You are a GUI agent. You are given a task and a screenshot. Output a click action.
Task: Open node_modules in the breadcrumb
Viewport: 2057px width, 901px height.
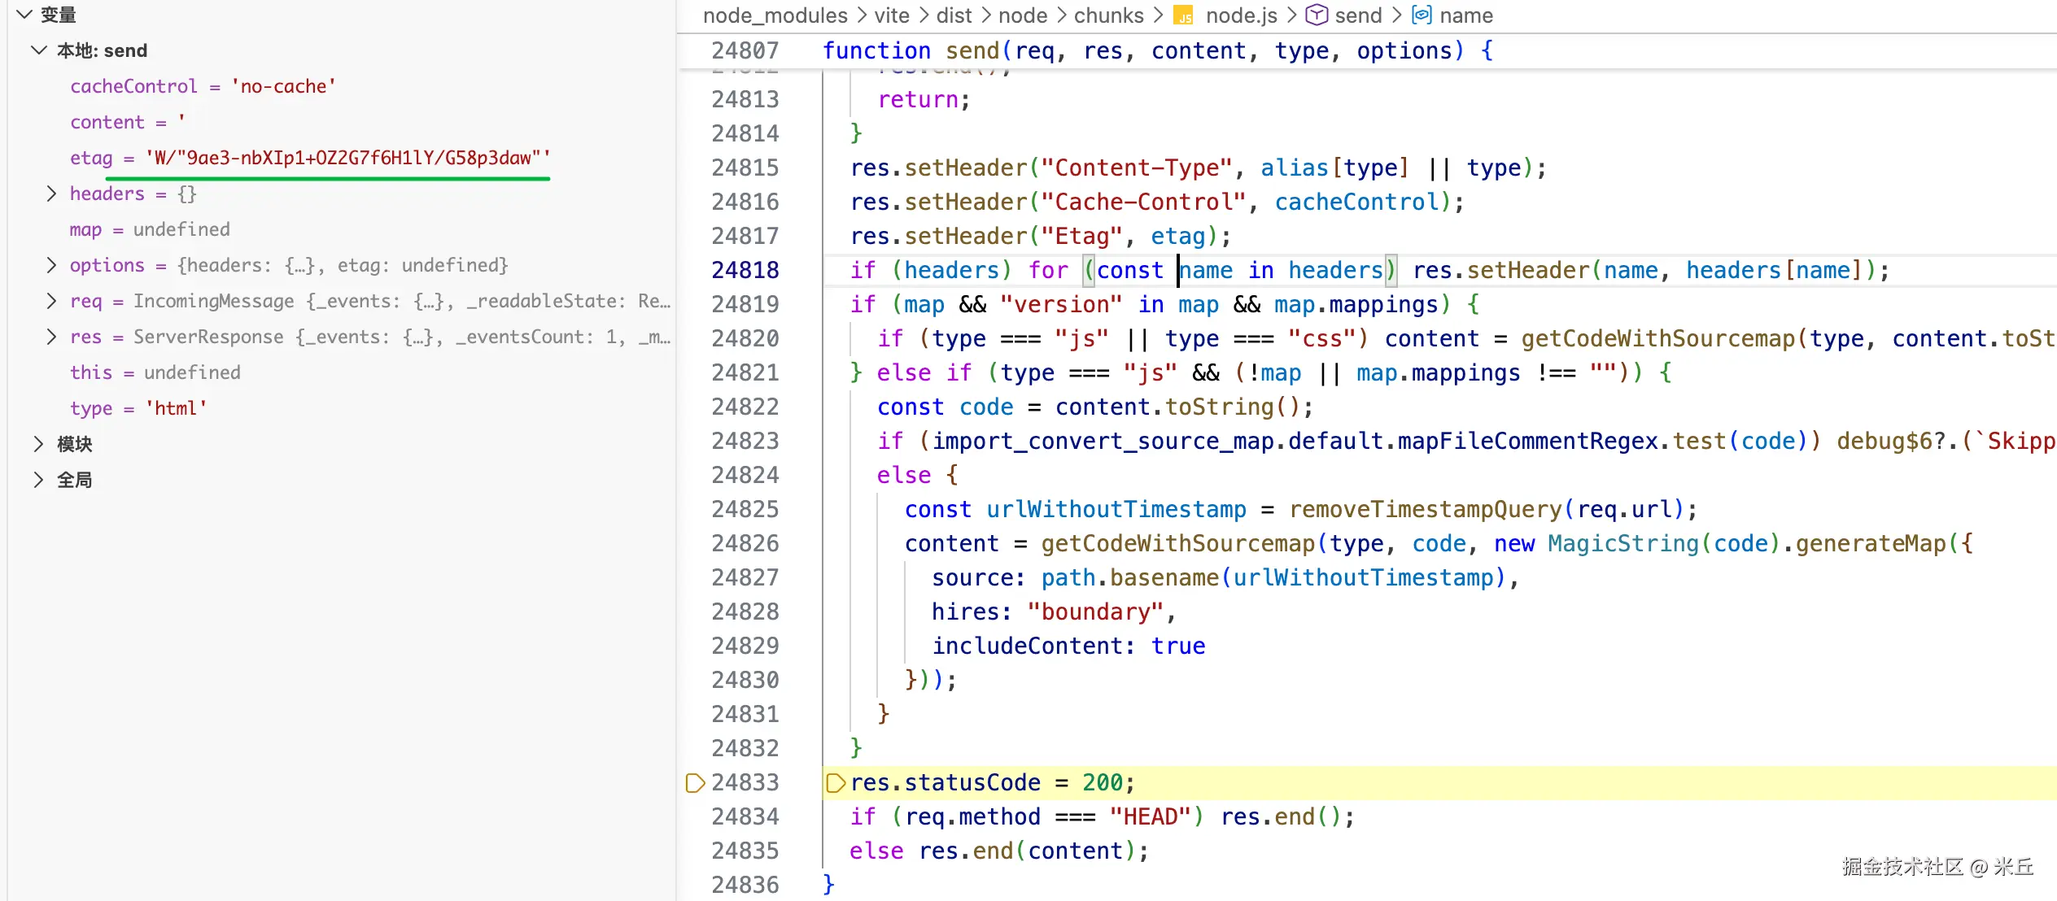coord(775,15)
